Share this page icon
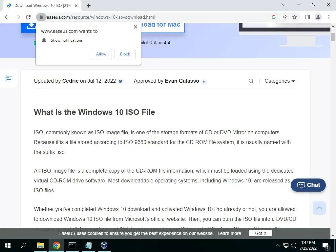Viewport: 336px width, 252px height. tap(284, 17)
